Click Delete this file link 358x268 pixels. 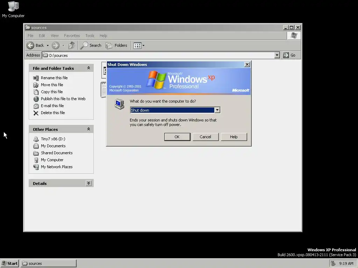coord(53,113)
